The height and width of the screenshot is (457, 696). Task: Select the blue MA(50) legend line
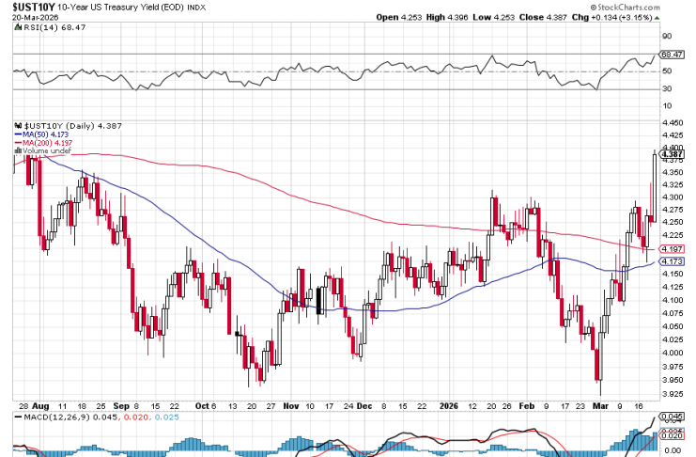pos(19,134)
